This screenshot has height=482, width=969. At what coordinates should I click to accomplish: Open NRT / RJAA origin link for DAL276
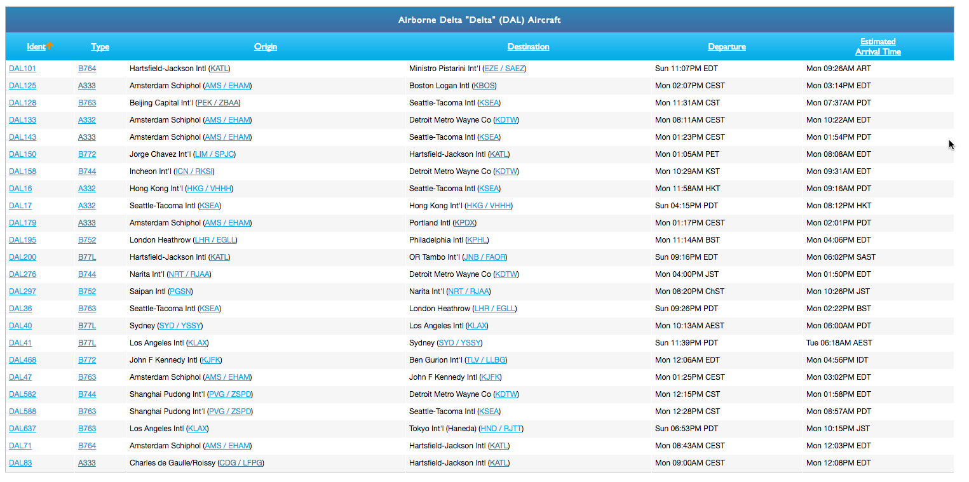[189, 274]
